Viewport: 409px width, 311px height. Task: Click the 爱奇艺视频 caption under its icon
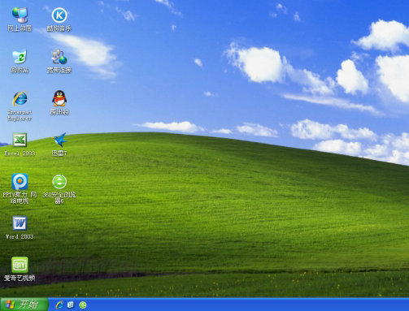point(20,278)
